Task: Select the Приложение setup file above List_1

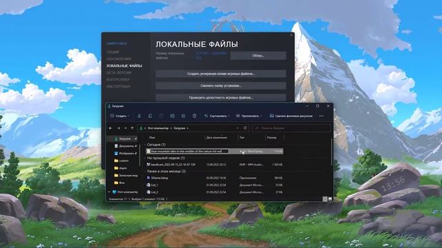Action: (x=215, y=178)
